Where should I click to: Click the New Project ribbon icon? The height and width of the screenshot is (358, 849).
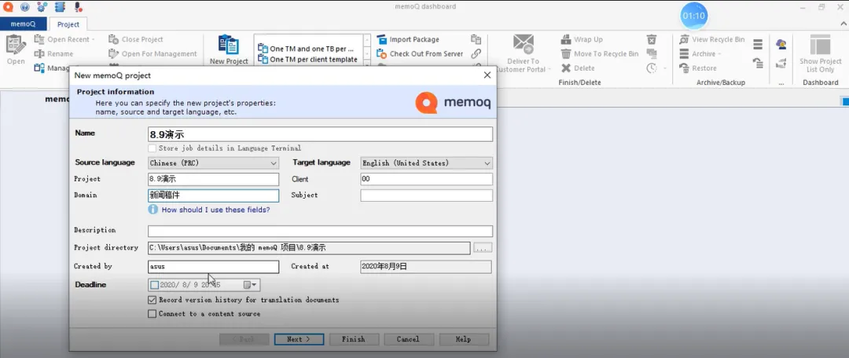pos(229,45)
